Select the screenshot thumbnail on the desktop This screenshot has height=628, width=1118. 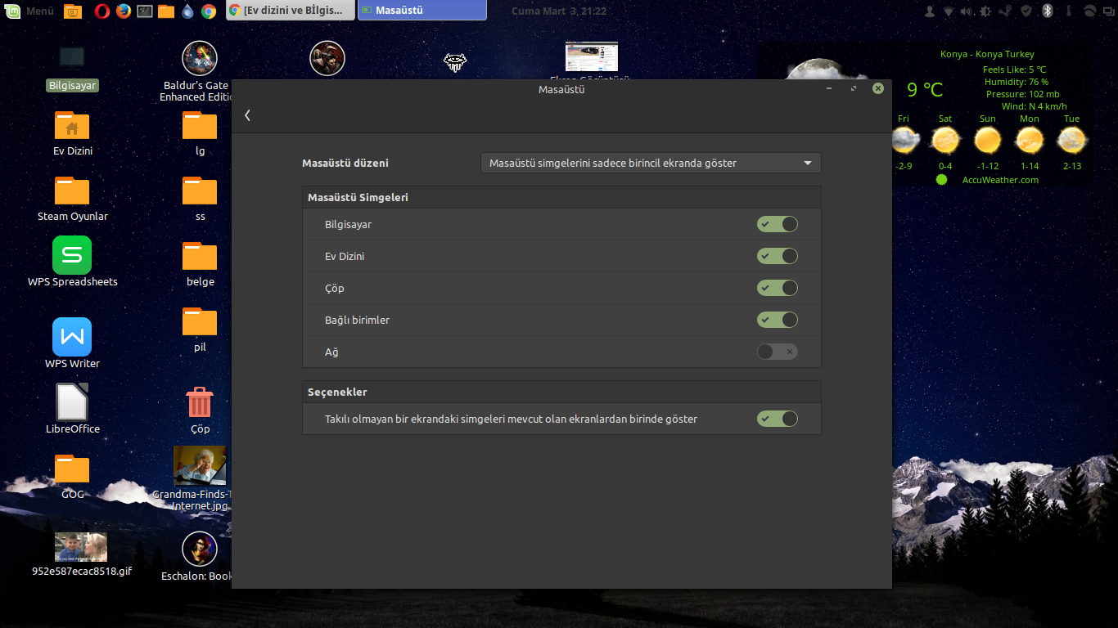pos(592,57)
